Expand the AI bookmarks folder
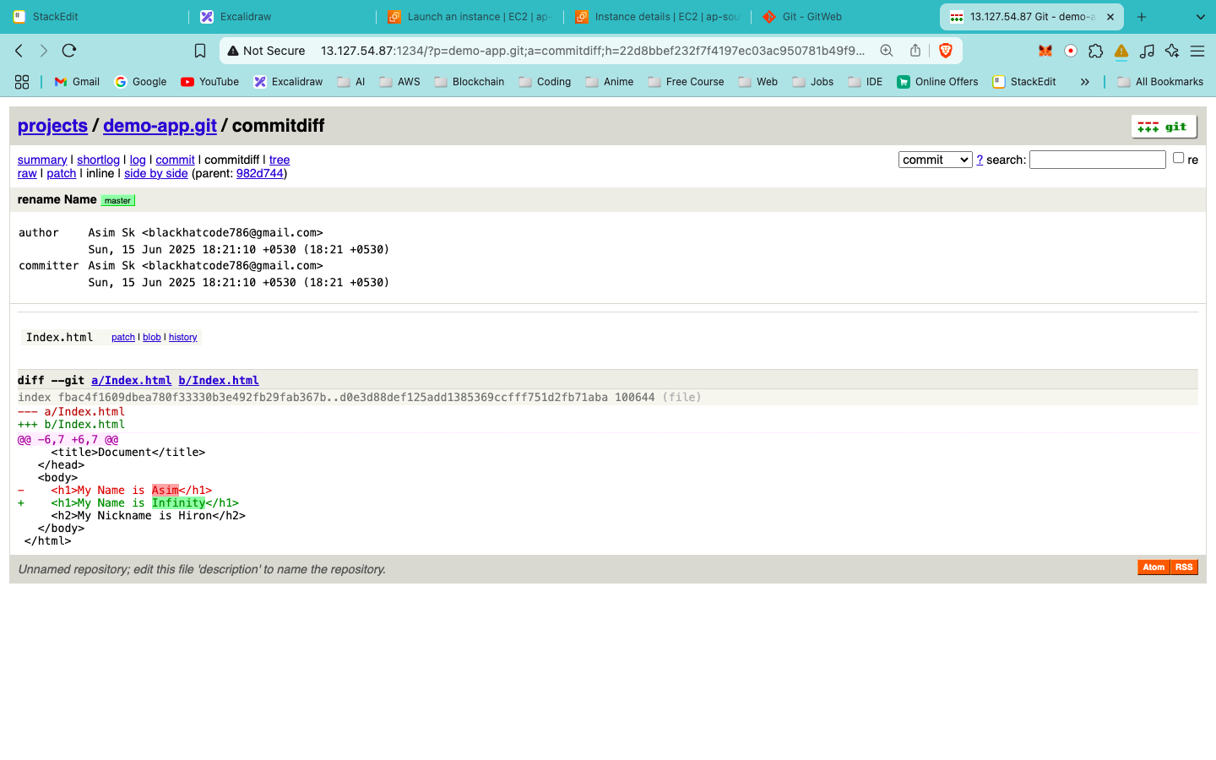 pos(351,82)
